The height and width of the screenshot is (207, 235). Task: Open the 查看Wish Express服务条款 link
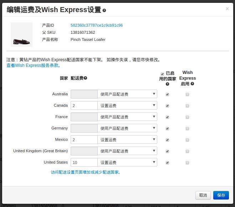(34, 65)
